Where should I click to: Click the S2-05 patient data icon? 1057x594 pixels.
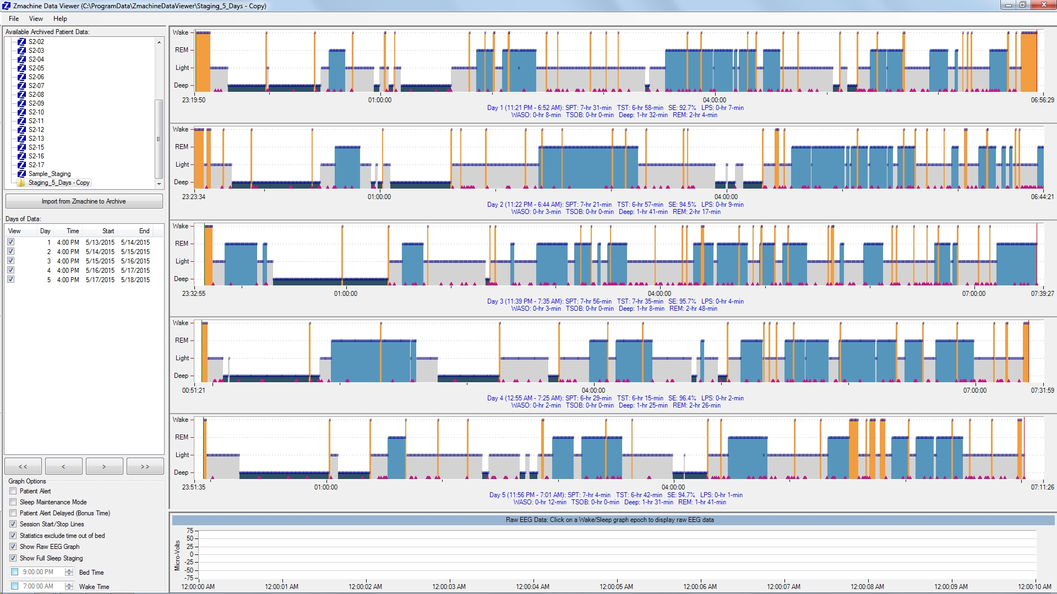(22, 68)
